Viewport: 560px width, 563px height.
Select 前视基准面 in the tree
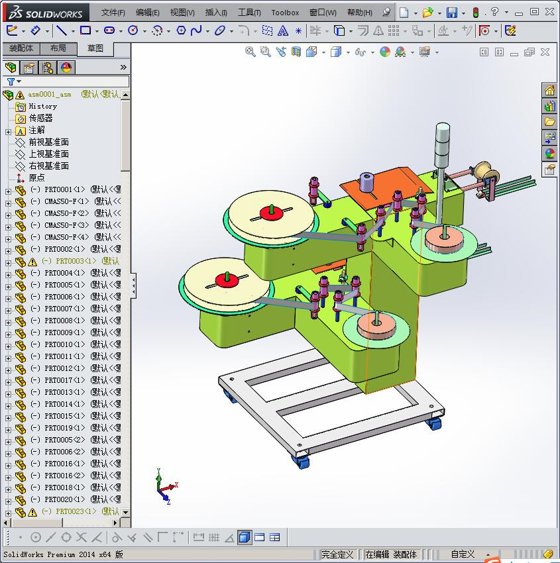(49, 142)
